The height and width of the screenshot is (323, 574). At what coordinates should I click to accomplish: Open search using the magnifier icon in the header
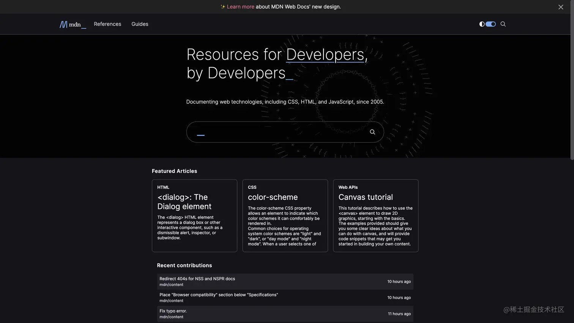[503, 24]
